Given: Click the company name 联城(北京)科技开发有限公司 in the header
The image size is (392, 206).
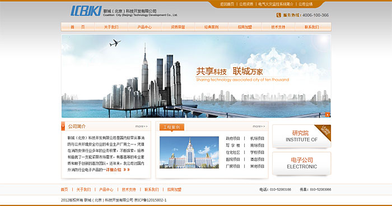Looking at the screenshot, I should 130,11.
